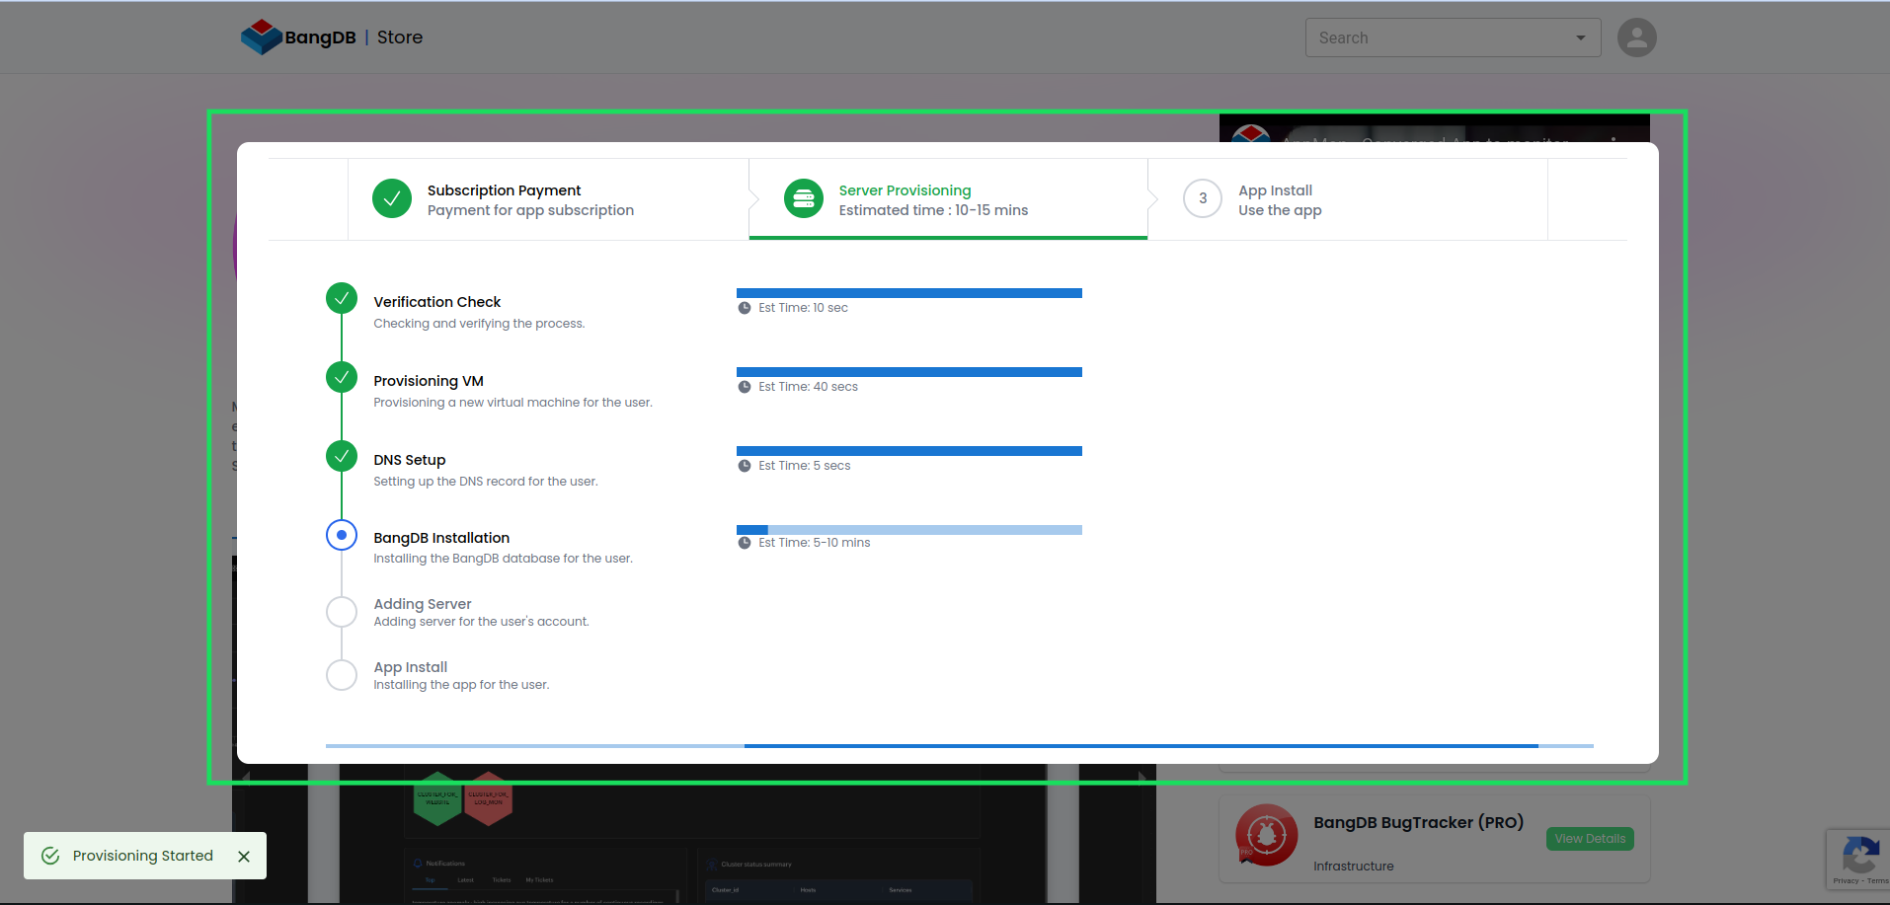Click the Verification Check completed checkmark
1890x905 pixels.
pyautogui.click(x=342, y=298)
